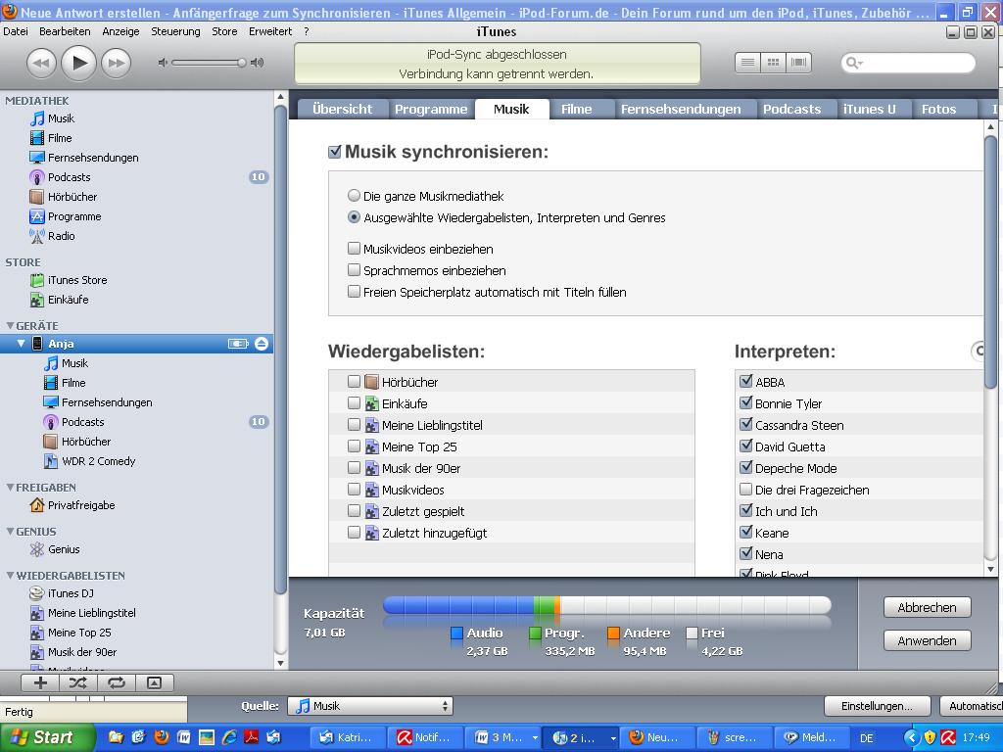Screen dimensions: 1003x752
Task: Add a new playlist with plus button
Action: coord(40,682)
